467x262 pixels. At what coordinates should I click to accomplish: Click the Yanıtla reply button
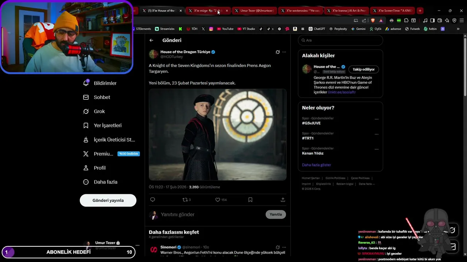[276, 214]
